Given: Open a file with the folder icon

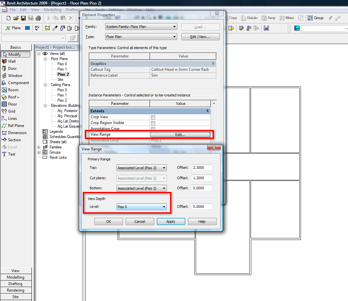Looking at the screenshot, I should [x=16, y=18].
